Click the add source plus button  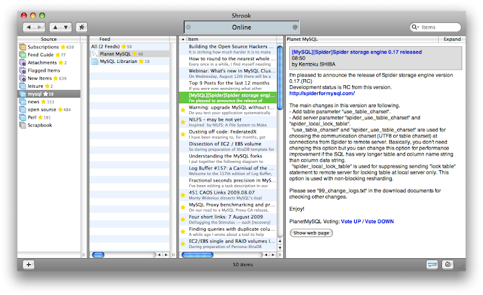click(28, 264)
